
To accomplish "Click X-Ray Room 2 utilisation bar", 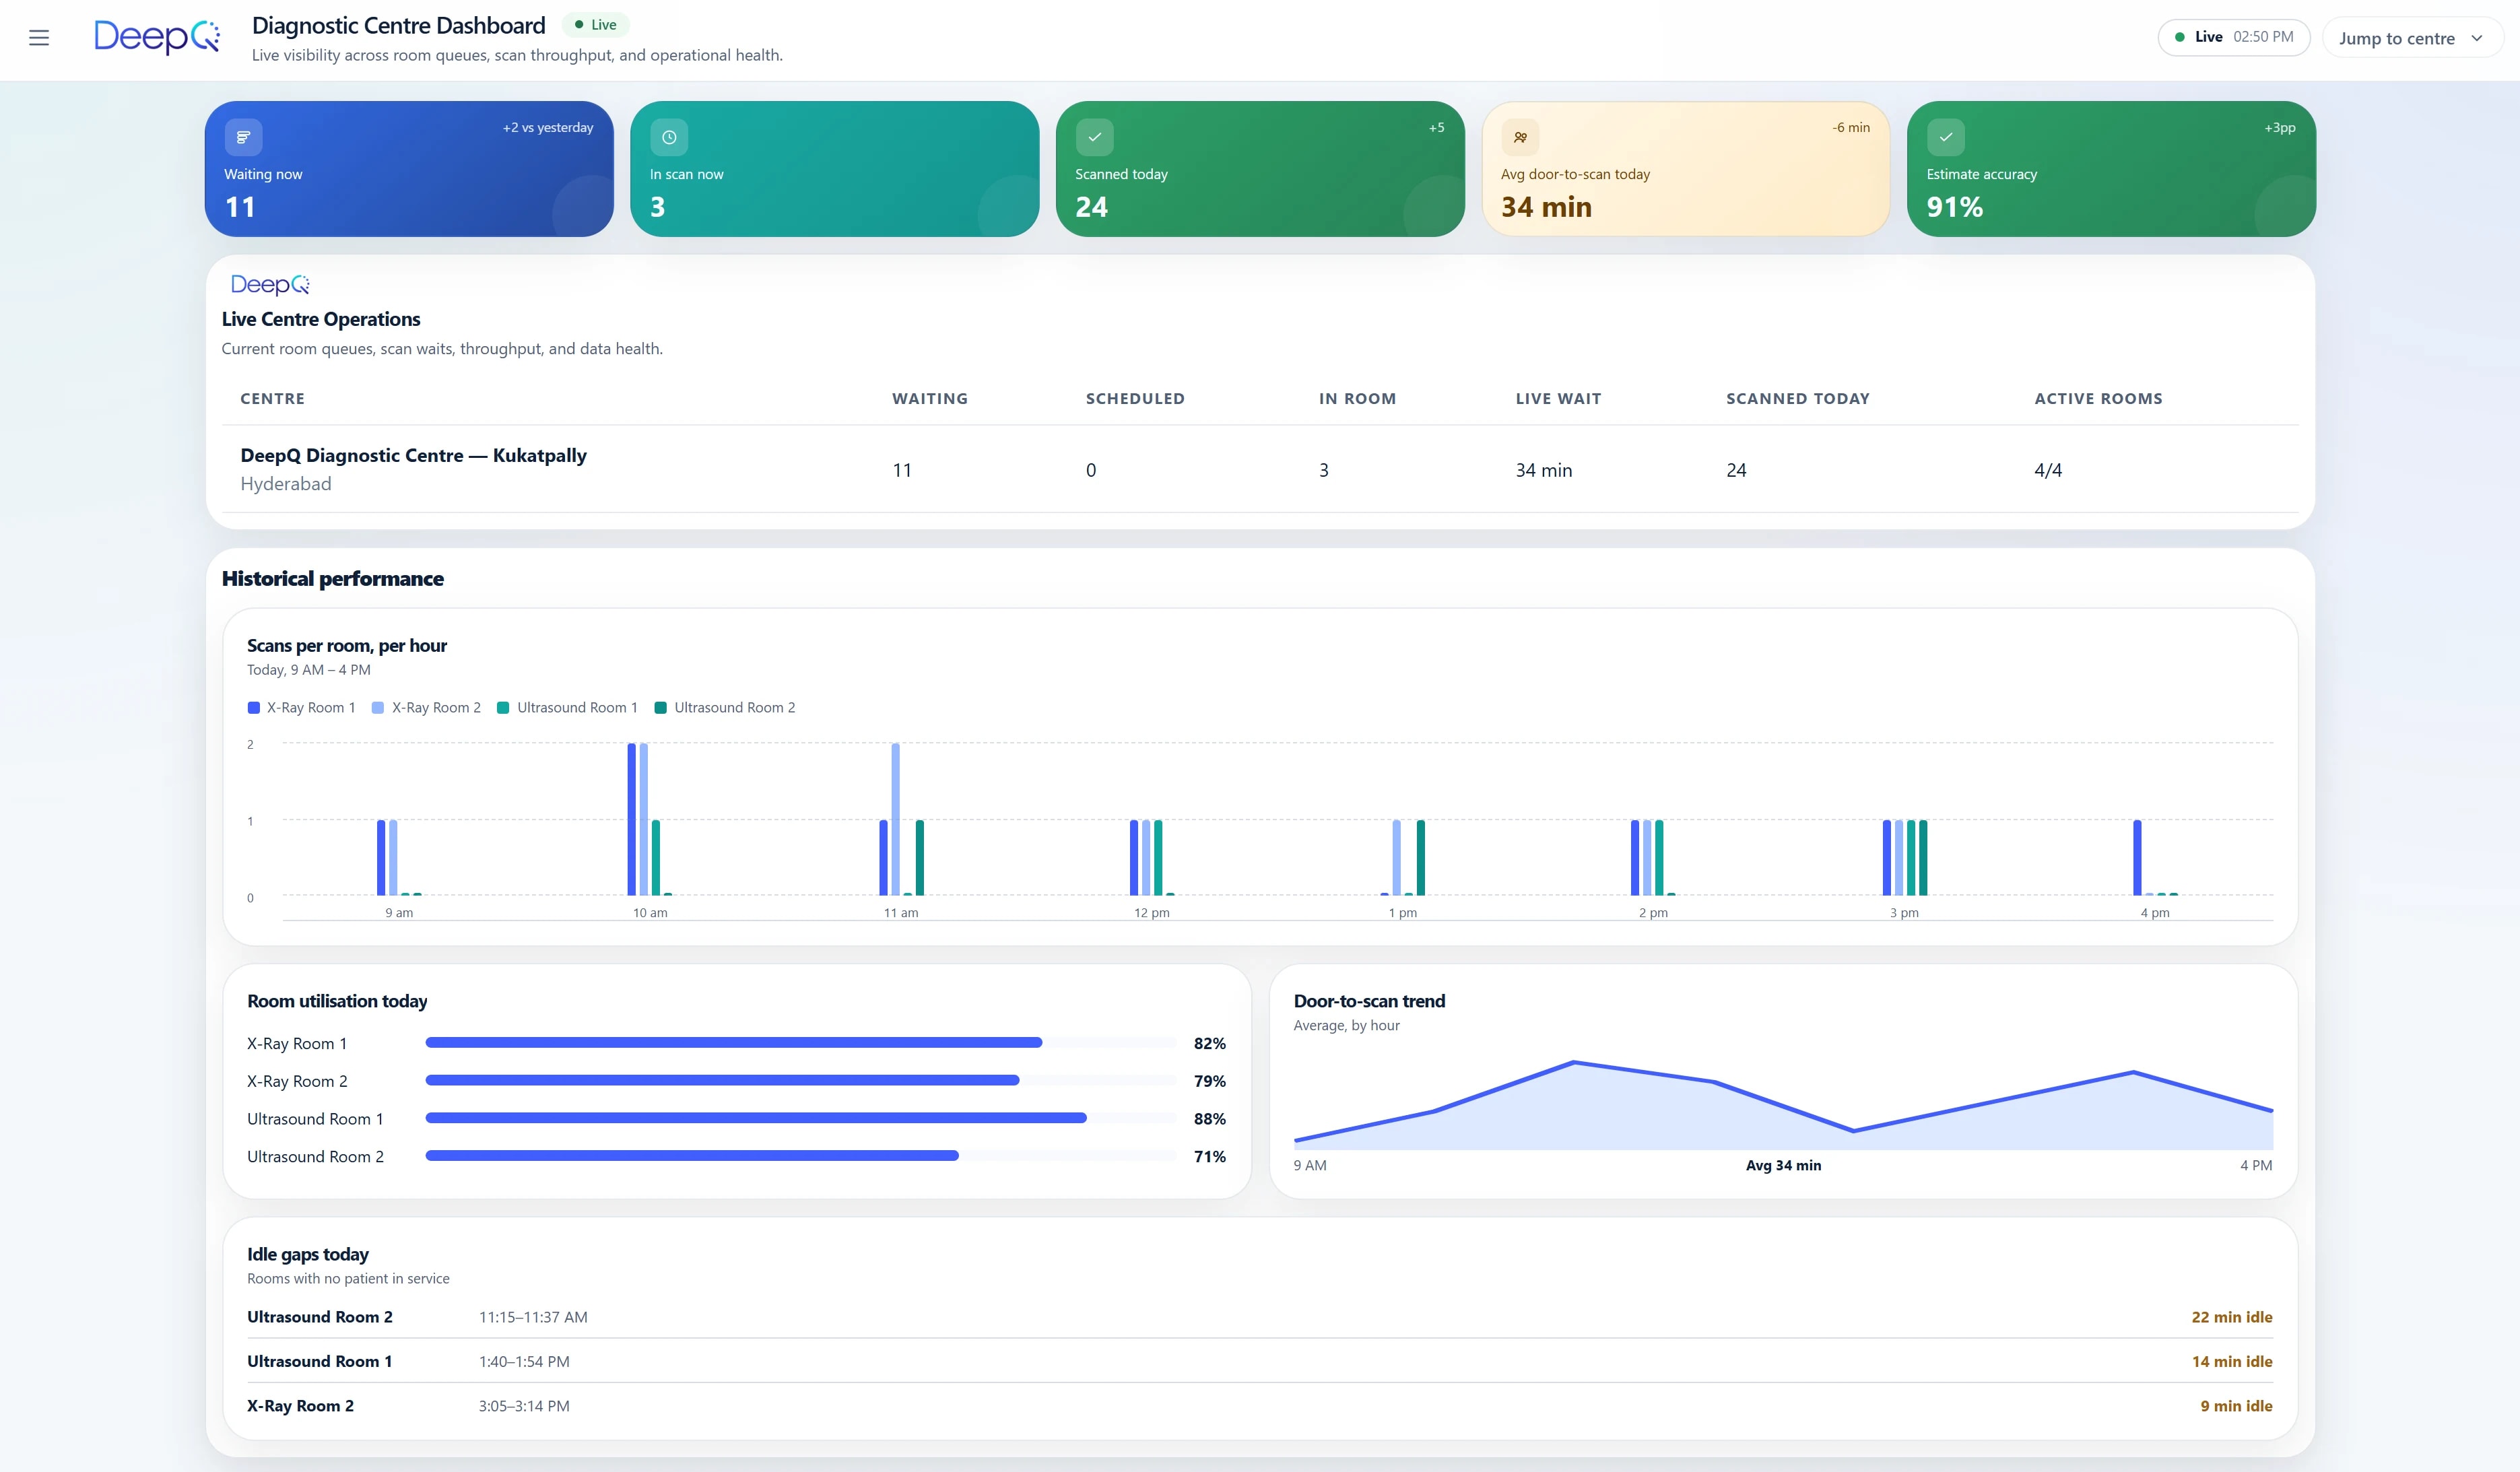I will tap(801, 1081).
